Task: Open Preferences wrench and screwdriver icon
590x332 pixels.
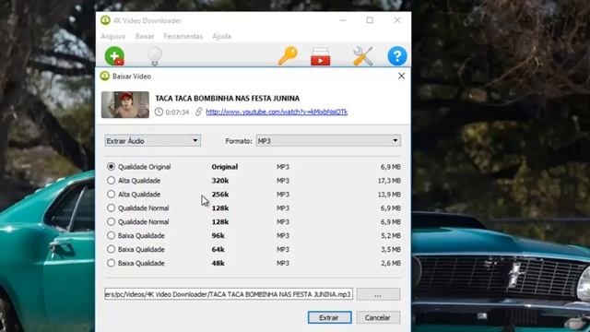Action: pos(363,56)
